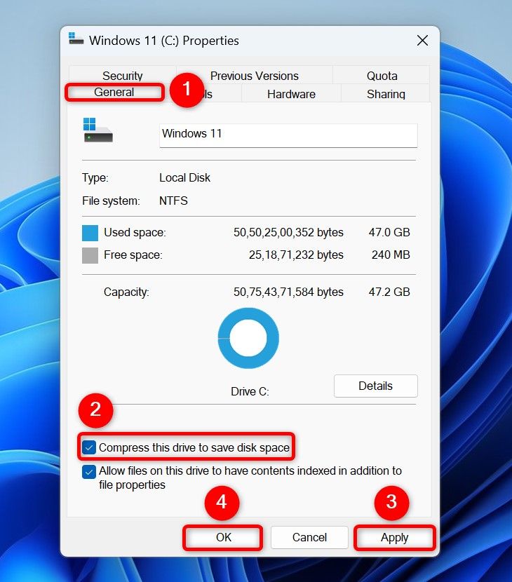Viewport: 512px width, 582px height.
Task: Switch to the General tab
Action: (x=114, y=92)
